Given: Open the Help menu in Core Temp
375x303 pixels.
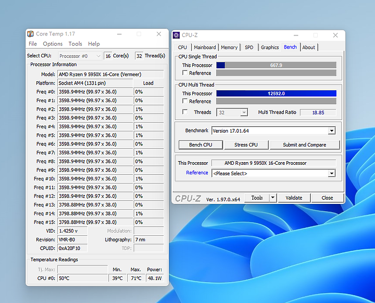Looking at the screenshot, I should 94,44.
